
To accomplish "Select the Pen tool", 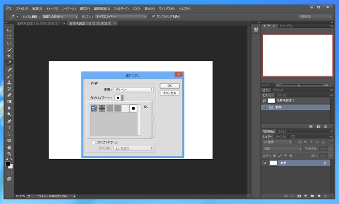I will [9, 121].
